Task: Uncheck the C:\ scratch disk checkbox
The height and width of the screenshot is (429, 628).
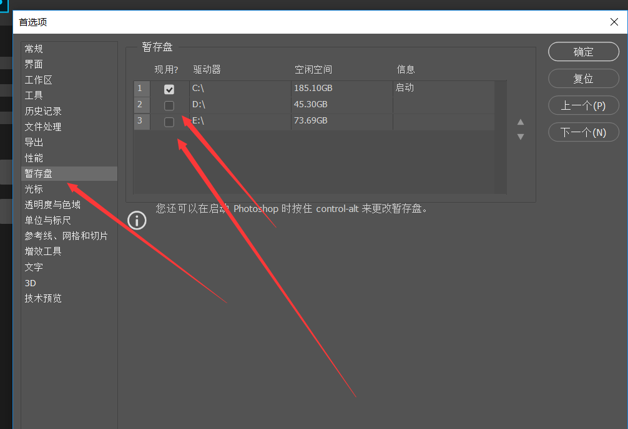Action: 169,89
